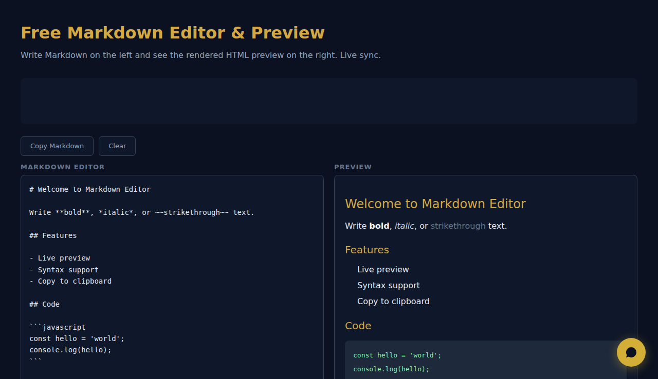
Task: Click 'console.log(hello);' in the preview code block
Action: [x=391, y=369]
